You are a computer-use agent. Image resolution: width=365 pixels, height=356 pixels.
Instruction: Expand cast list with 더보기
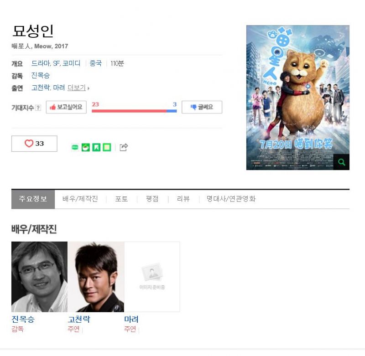(77, 88)
